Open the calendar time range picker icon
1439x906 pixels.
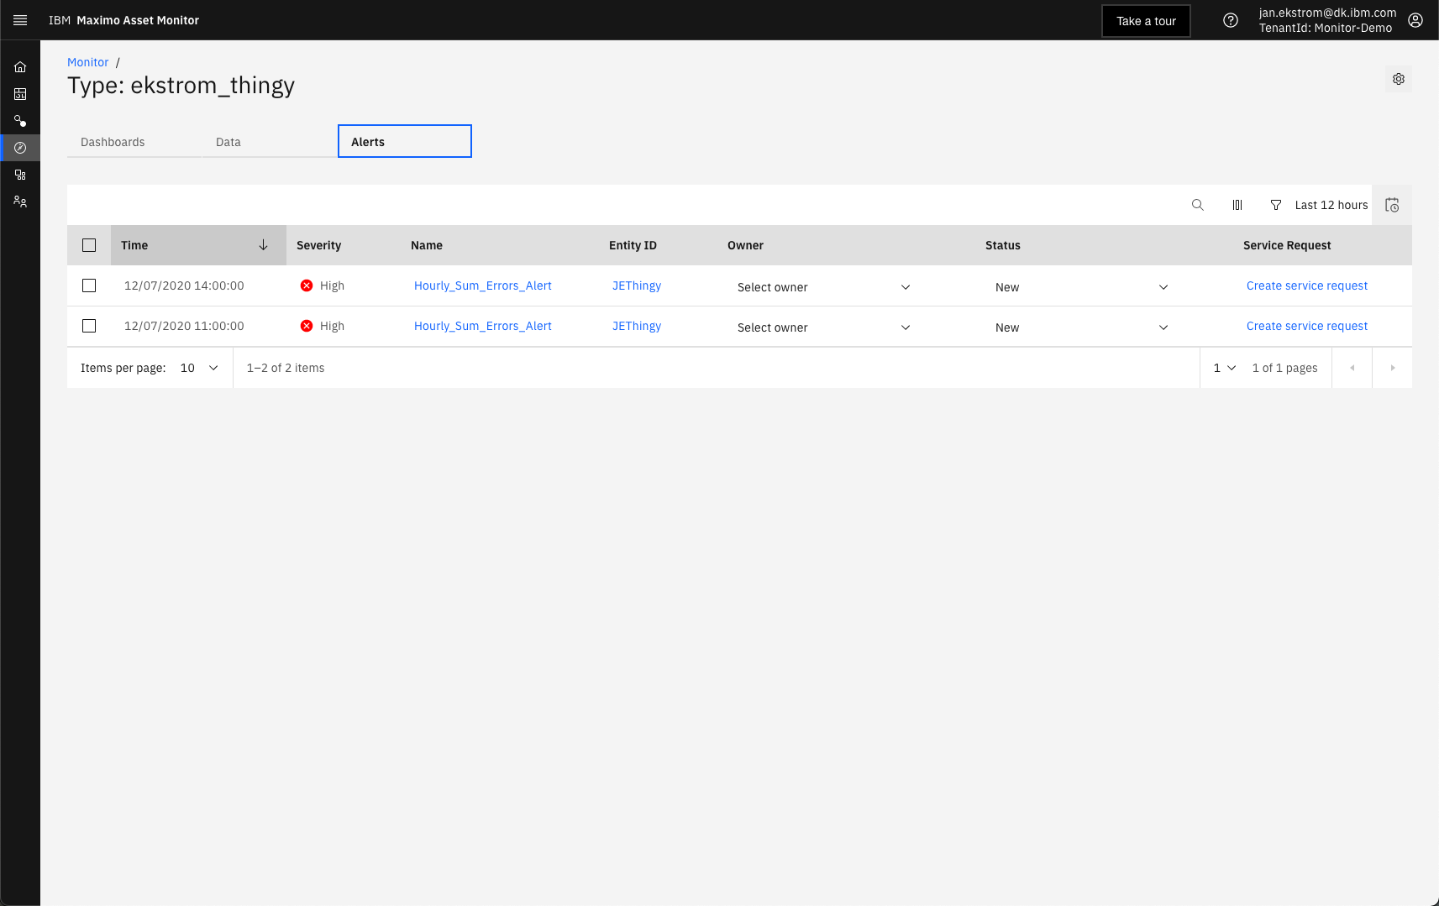click(1392, 205)
